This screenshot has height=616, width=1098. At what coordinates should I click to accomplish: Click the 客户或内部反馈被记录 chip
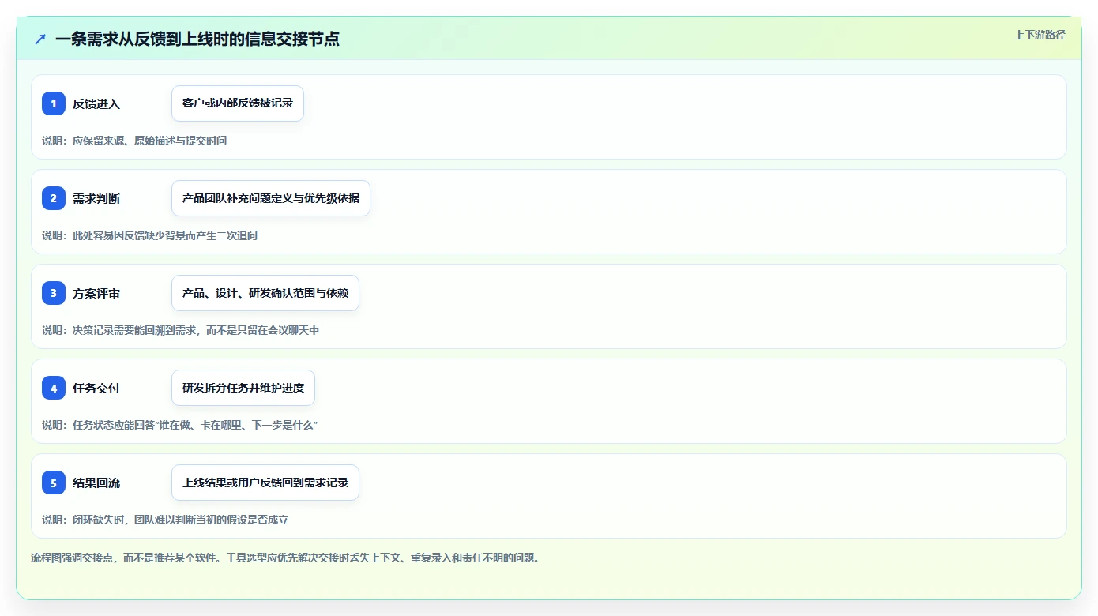(x=238, y=103)
